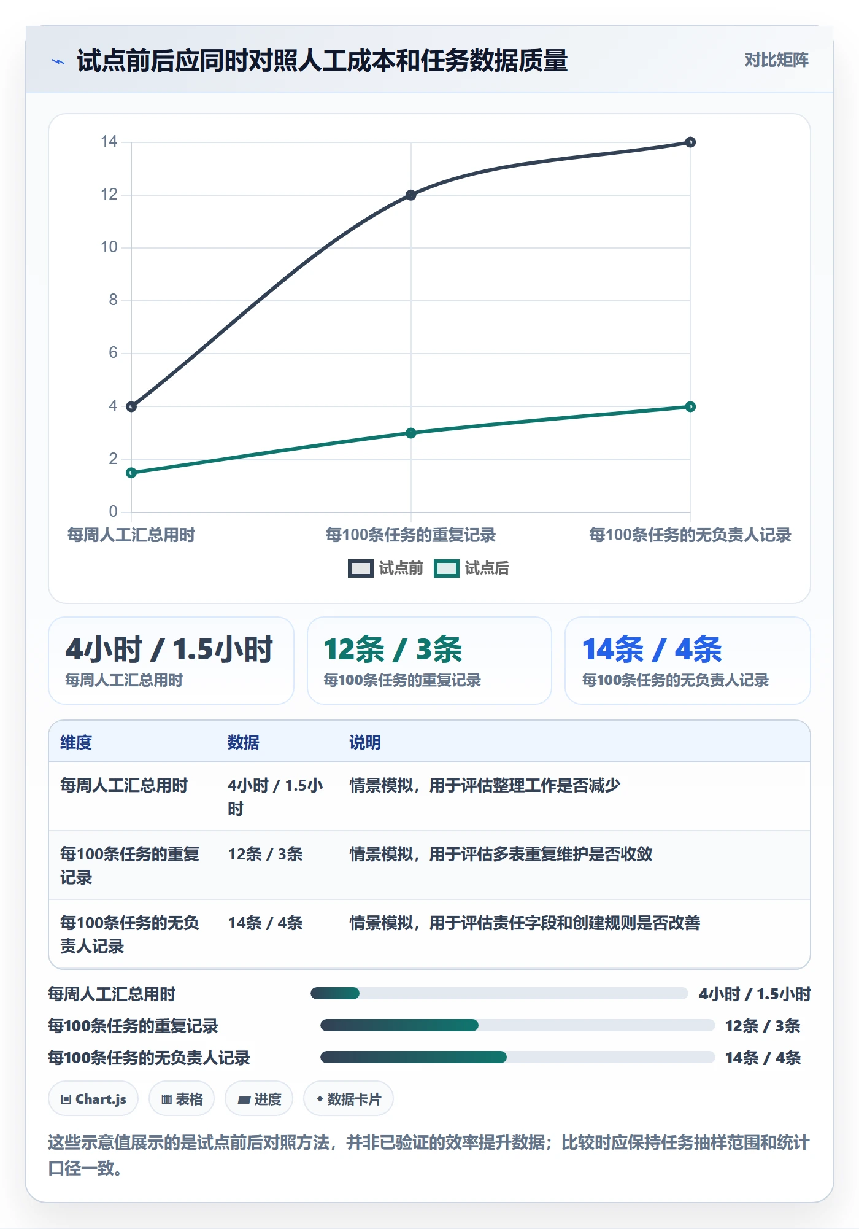Click the 数据卡片 tag chip
The height and width of the screenshot is (1229, 859).
click(x=349, y=1099)
